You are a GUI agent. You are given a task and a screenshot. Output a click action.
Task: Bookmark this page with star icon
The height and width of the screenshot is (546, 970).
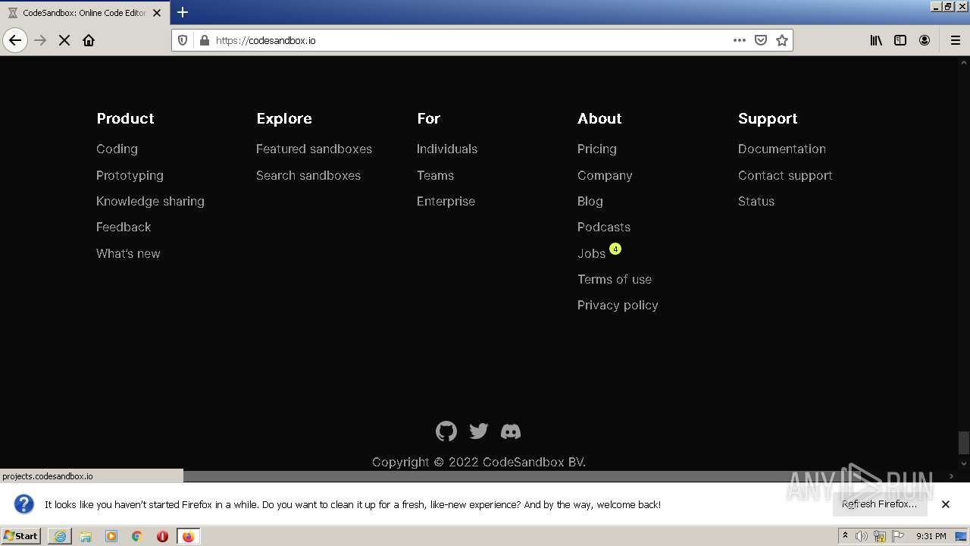pos(782,40)
